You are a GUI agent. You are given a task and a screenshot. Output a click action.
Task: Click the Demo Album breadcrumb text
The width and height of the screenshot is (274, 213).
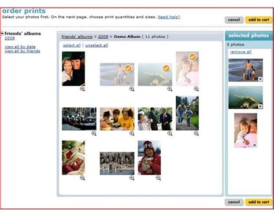[x=127, y=36]
